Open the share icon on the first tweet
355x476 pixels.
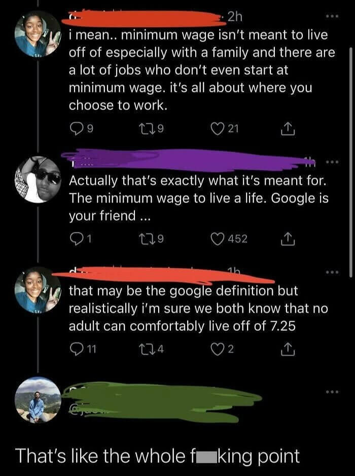click(287, 128)
